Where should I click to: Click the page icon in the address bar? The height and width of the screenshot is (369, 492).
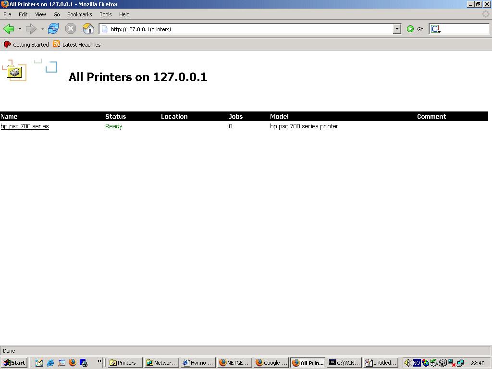click(x=104, y=29)
